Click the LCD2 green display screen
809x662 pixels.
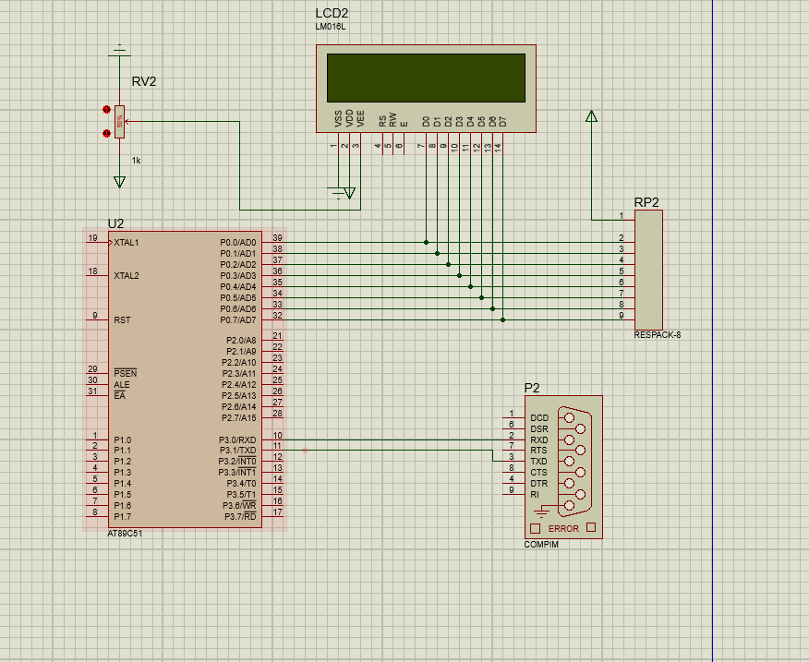pyautogui.click(x=425, y=78)
